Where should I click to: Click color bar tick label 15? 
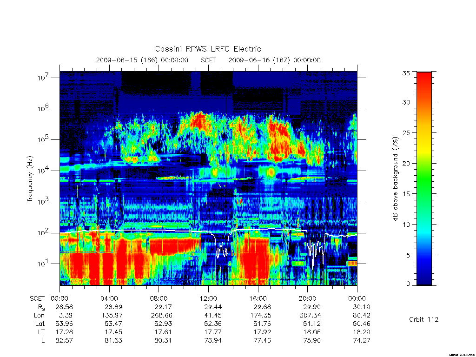[x=406, y=194]
